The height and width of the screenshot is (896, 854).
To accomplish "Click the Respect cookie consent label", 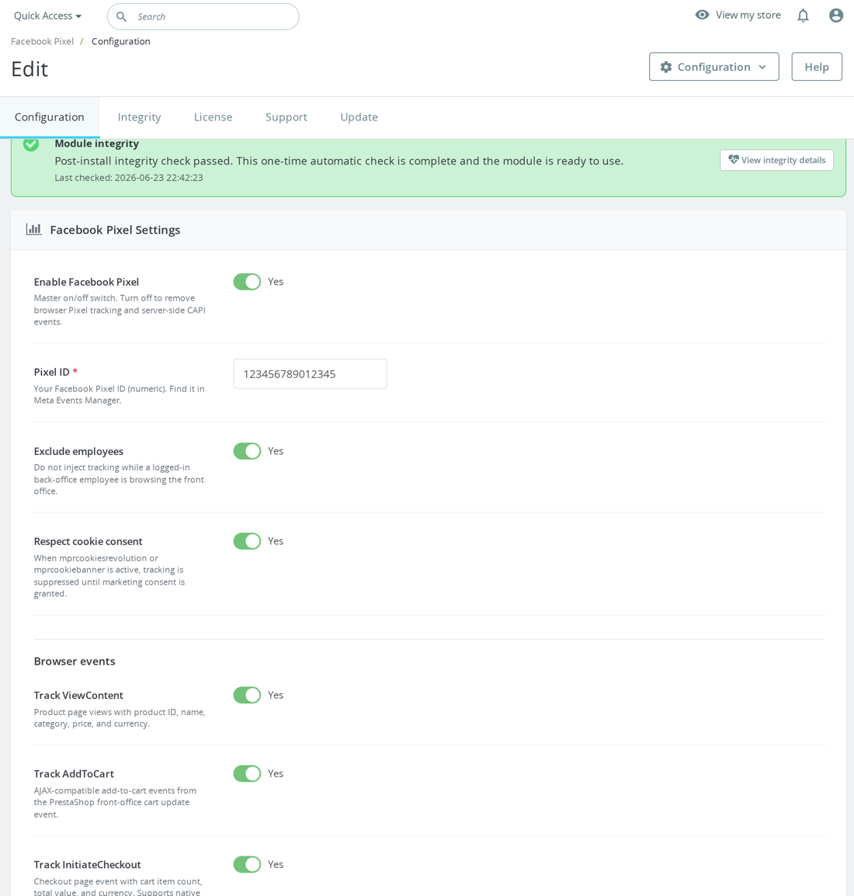I will (x=88, y=541).
